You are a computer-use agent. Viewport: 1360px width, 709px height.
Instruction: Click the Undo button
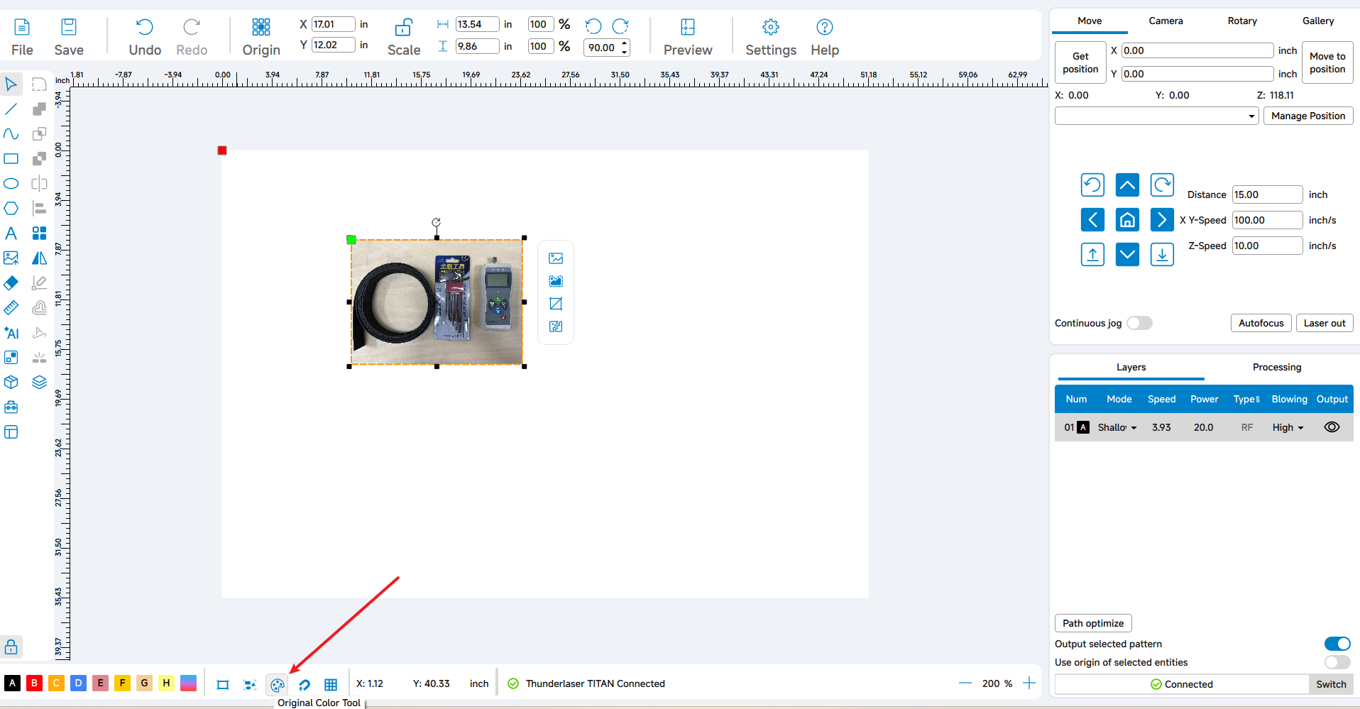point(145,38)
